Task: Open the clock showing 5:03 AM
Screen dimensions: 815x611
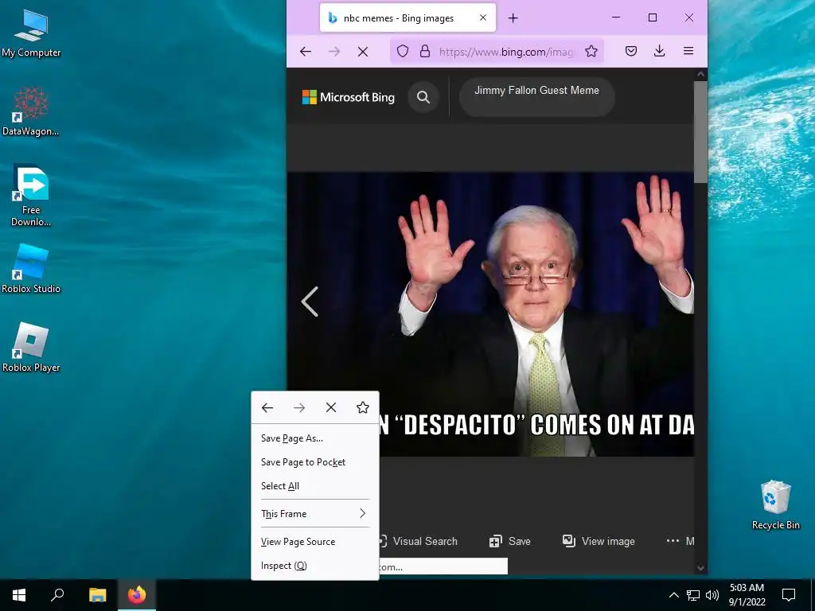Action: tap(747, 595)
